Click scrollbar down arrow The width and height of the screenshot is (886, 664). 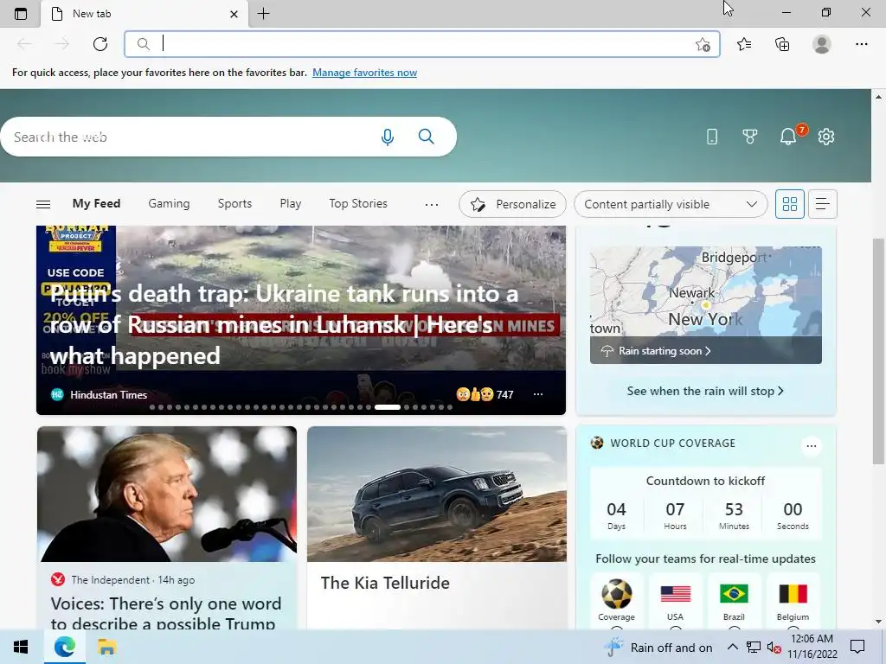pos(878,622)
